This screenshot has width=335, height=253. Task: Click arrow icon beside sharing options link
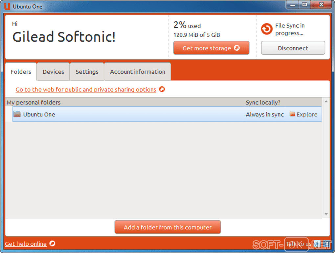162,89
